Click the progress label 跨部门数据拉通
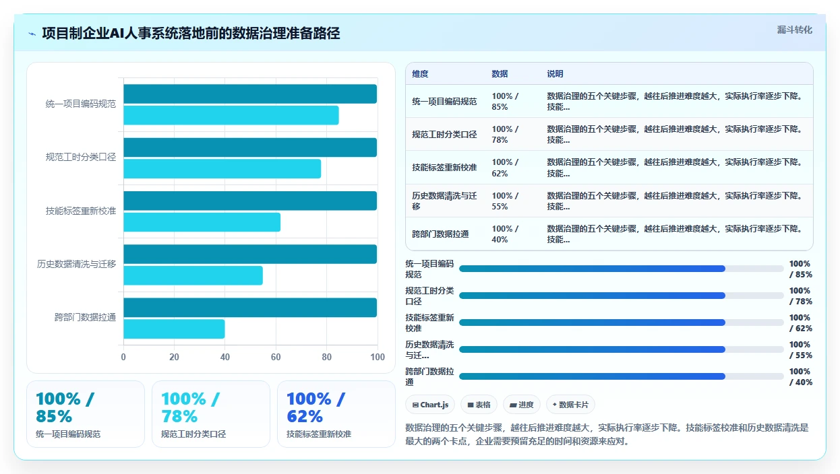Image resolution: width=840 pixels, height=474 pixels. point(429,377)
